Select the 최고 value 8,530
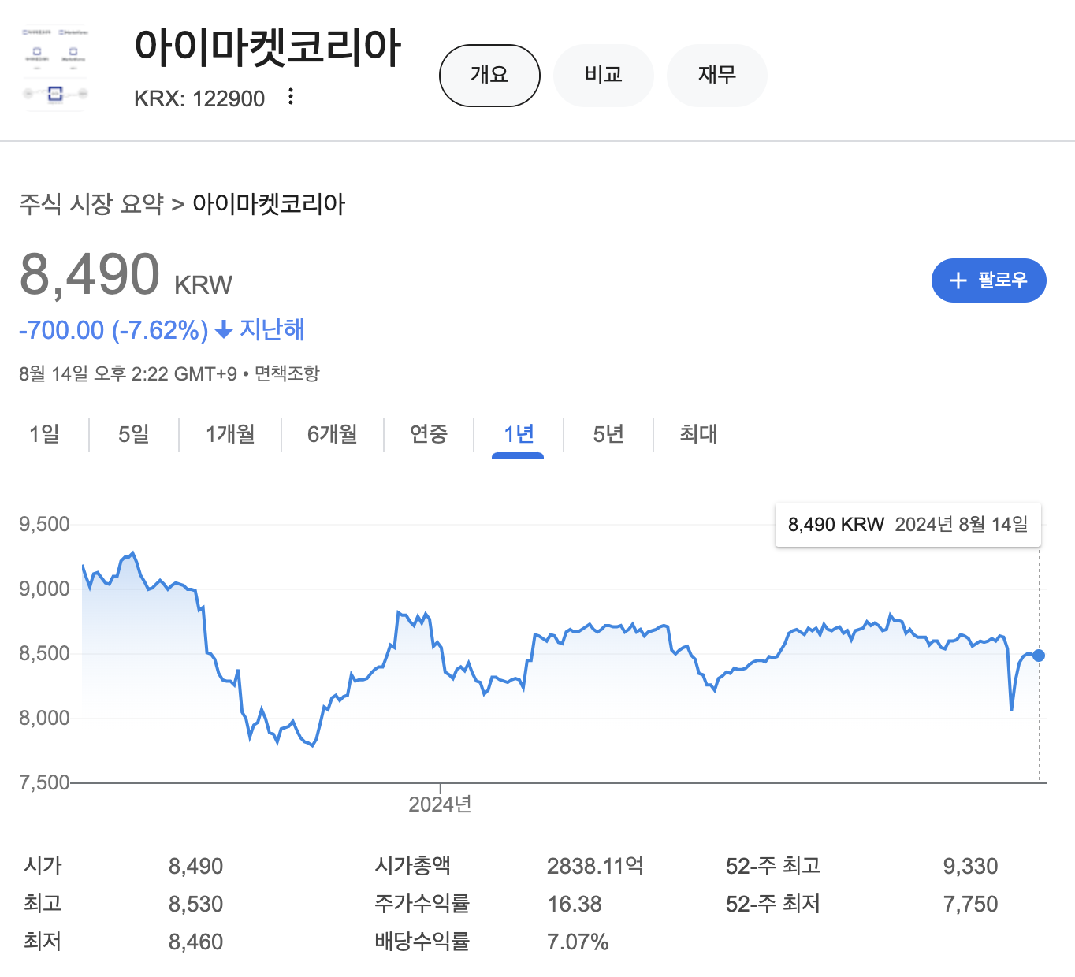 pyautogui.click(x=195, y=905)
